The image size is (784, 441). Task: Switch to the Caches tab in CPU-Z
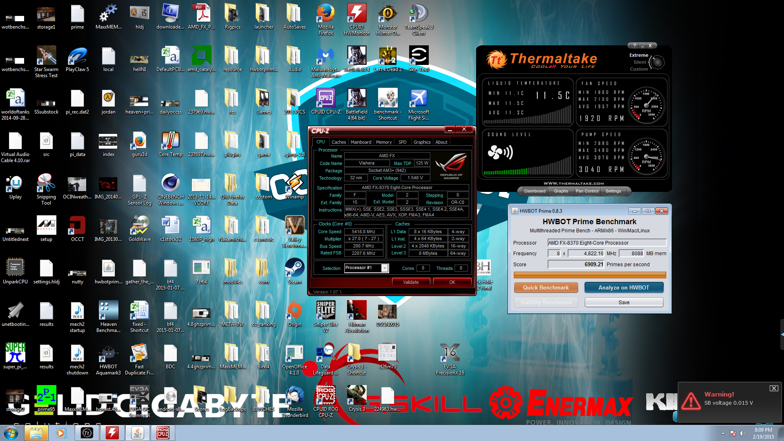click(x=339, y=142)
